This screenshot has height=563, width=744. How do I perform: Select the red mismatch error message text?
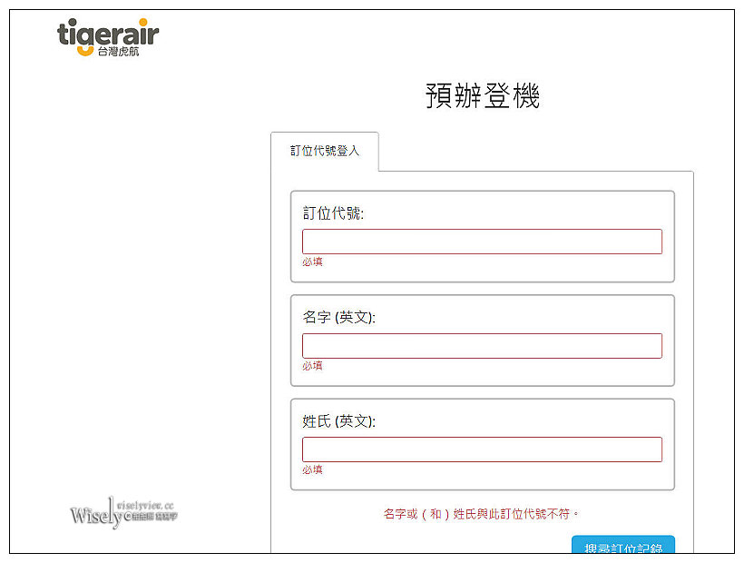coord(482,511)
